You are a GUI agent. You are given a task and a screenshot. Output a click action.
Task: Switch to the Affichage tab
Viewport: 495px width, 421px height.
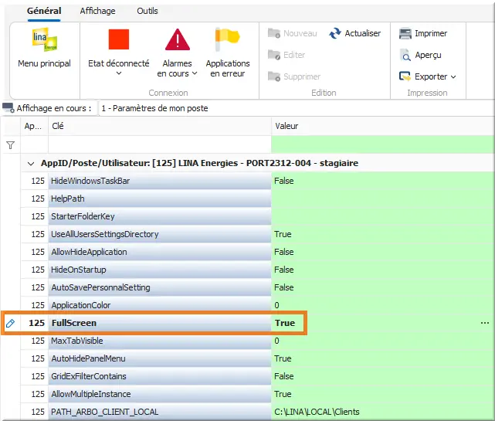tap(97, 11)
